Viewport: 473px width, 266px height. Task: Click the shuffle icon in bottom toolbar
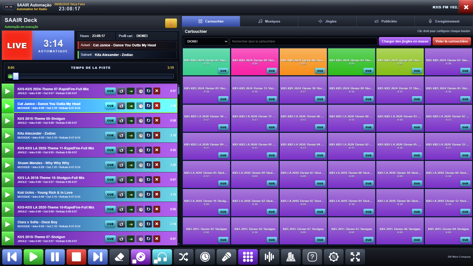tap(184, 257)
